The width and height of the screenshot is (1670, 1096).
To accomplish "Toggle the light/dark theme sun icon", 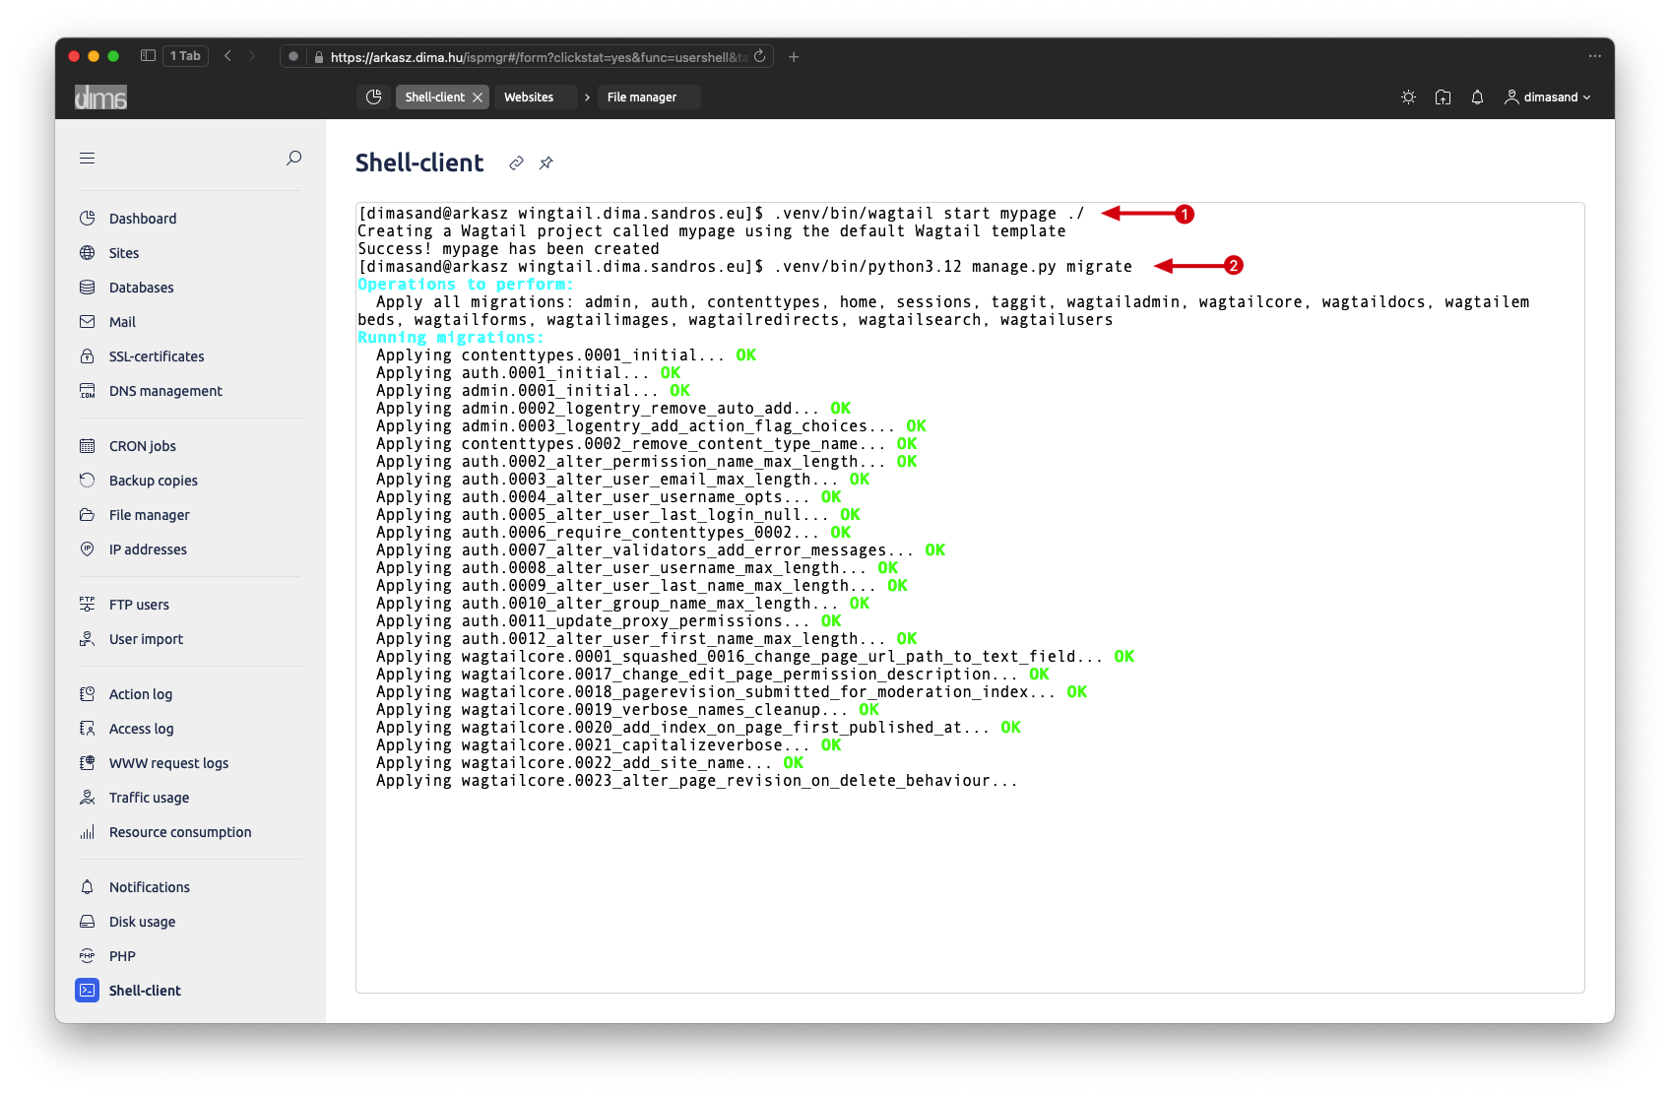I will click(1408, 97).
